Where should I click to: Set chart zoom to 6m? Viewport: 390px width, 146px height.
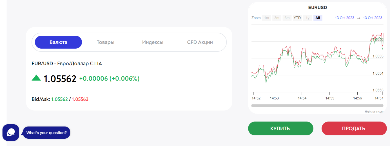[x=287, y=18]
